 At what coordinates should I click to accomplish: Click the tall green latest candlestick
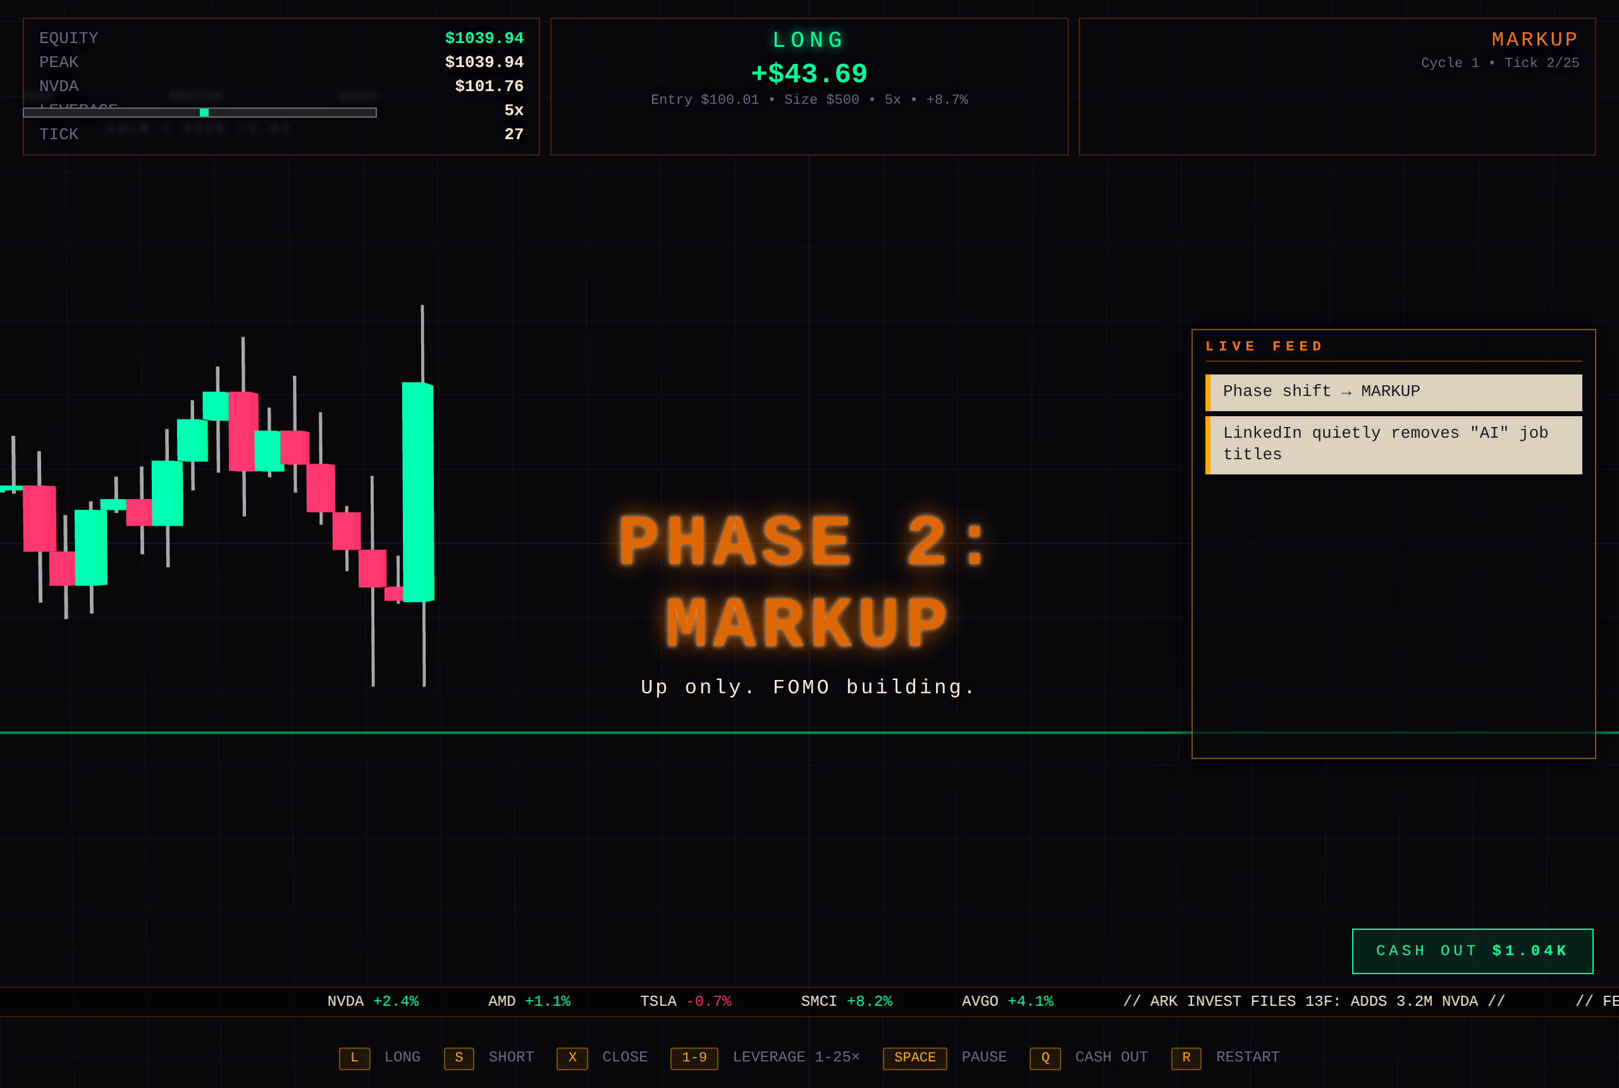coord(418,492)
